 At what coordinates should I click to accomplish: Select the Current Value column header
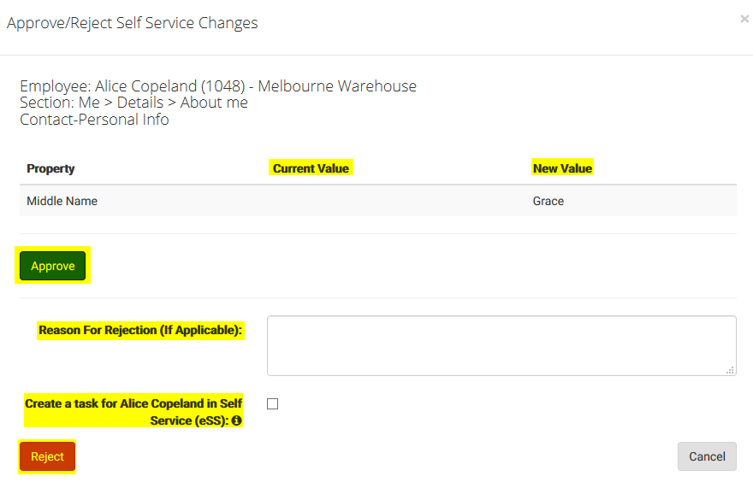[x=311, y=168]
